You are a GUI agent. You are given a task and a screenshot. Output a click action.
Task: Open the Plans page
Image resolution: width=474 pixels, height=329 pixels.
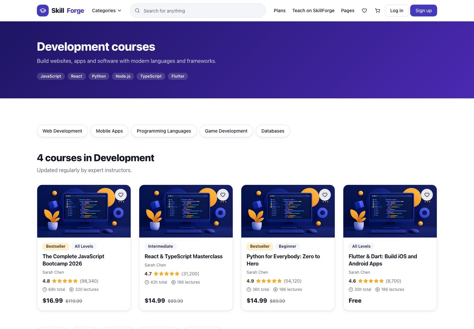click(x=279, y=11)
